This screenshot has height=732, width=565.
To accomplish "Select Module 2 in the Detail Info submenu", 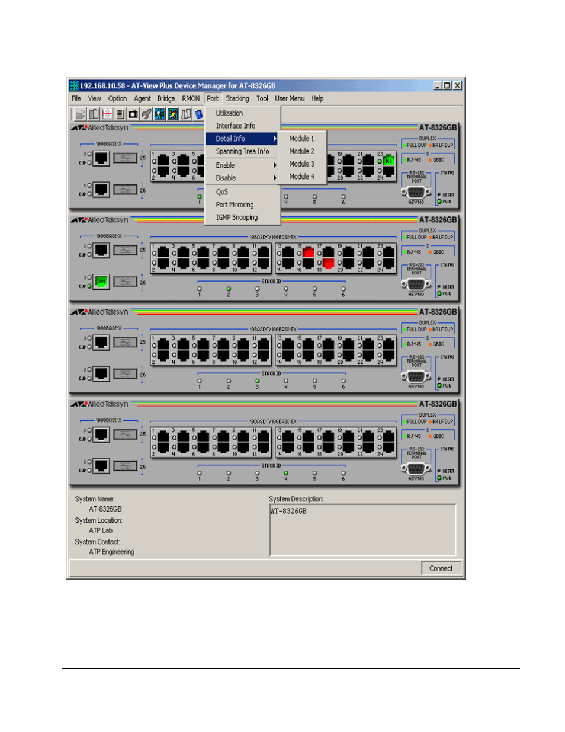I will coord(303,151).
